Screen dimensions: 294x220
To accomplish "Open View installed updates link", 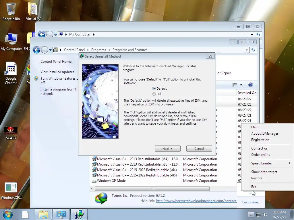I will (57, 72).
